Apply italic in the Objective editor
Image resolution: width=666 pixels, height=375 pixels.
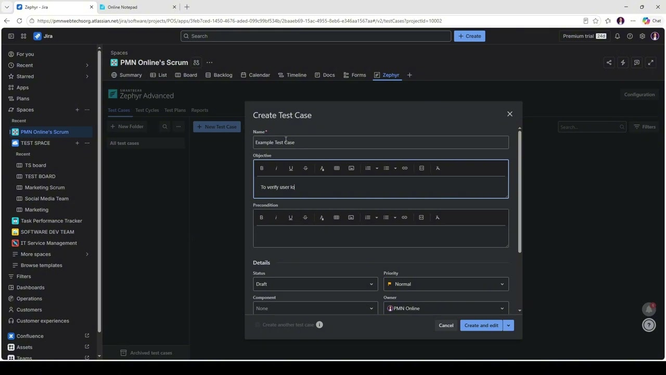tap(276, 168)
